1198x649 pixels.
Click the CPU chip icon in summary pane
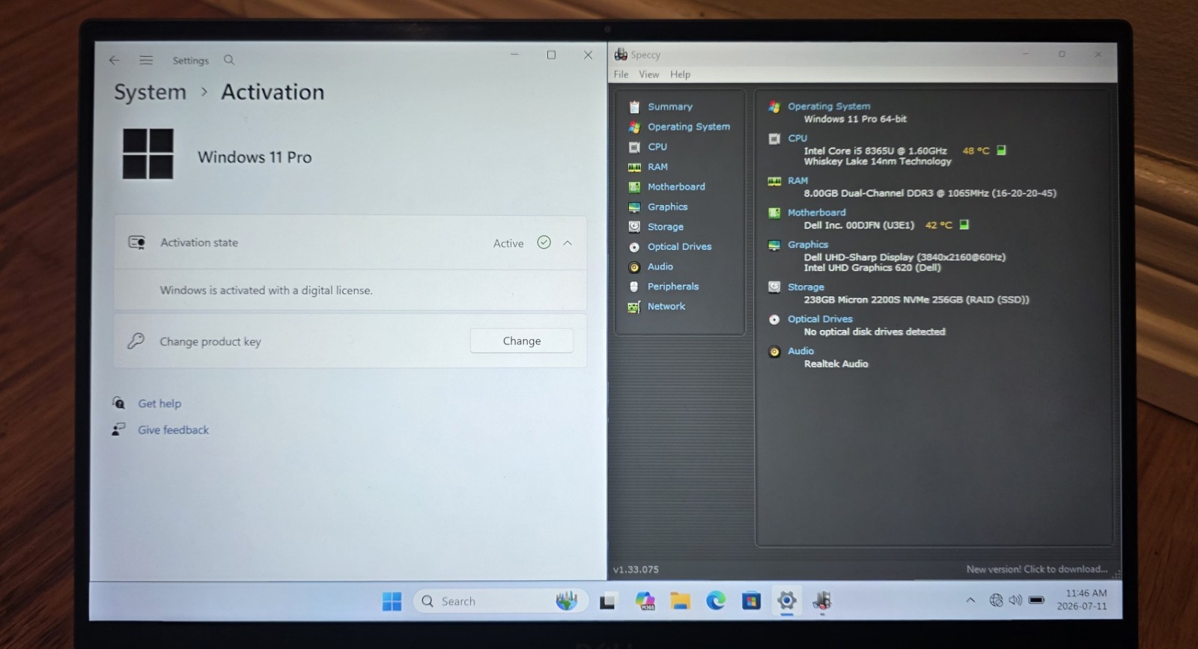tap(774, 139)
